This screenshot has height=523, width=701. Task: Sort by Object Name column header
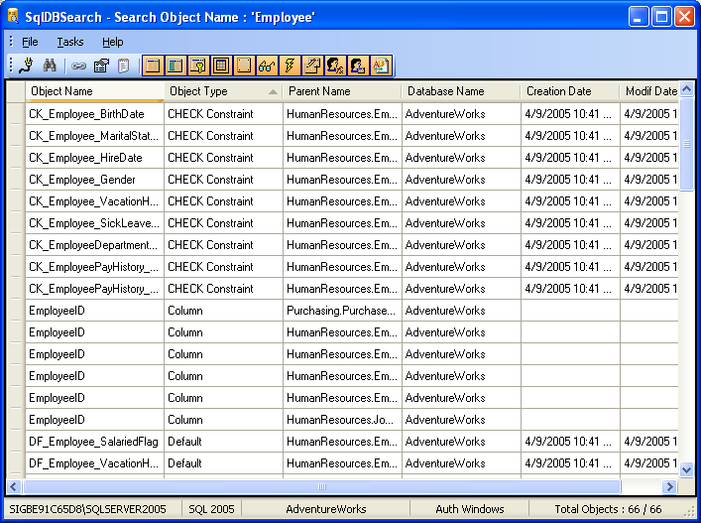95,91
